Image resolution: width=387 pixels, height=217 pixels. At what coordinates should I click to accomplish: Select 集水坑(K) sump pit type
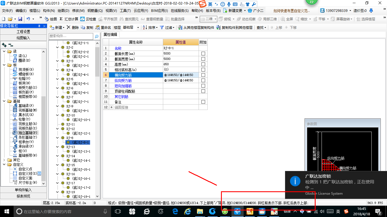(23, 115)
